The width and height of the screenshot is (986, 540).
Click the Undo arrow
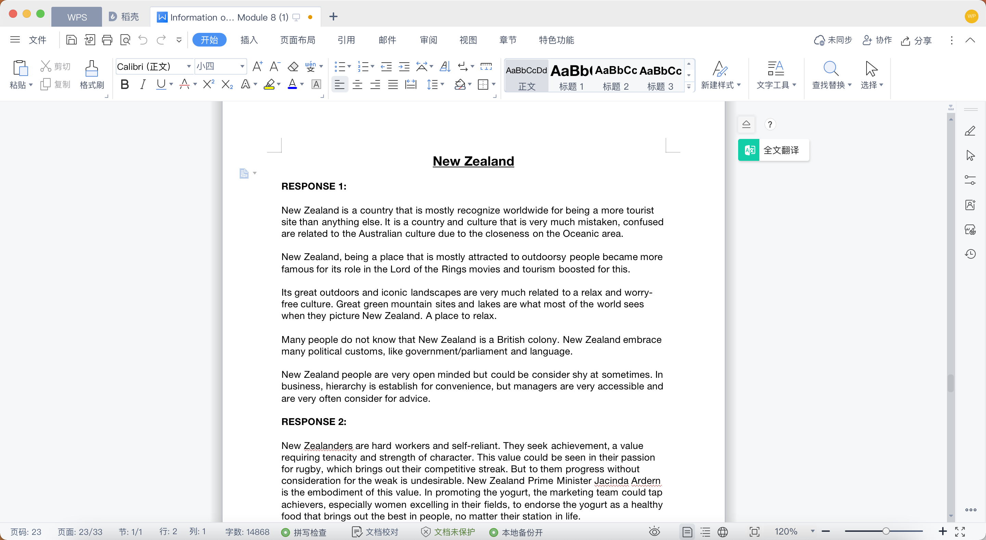pyautogui.click(x=143, y=40)
